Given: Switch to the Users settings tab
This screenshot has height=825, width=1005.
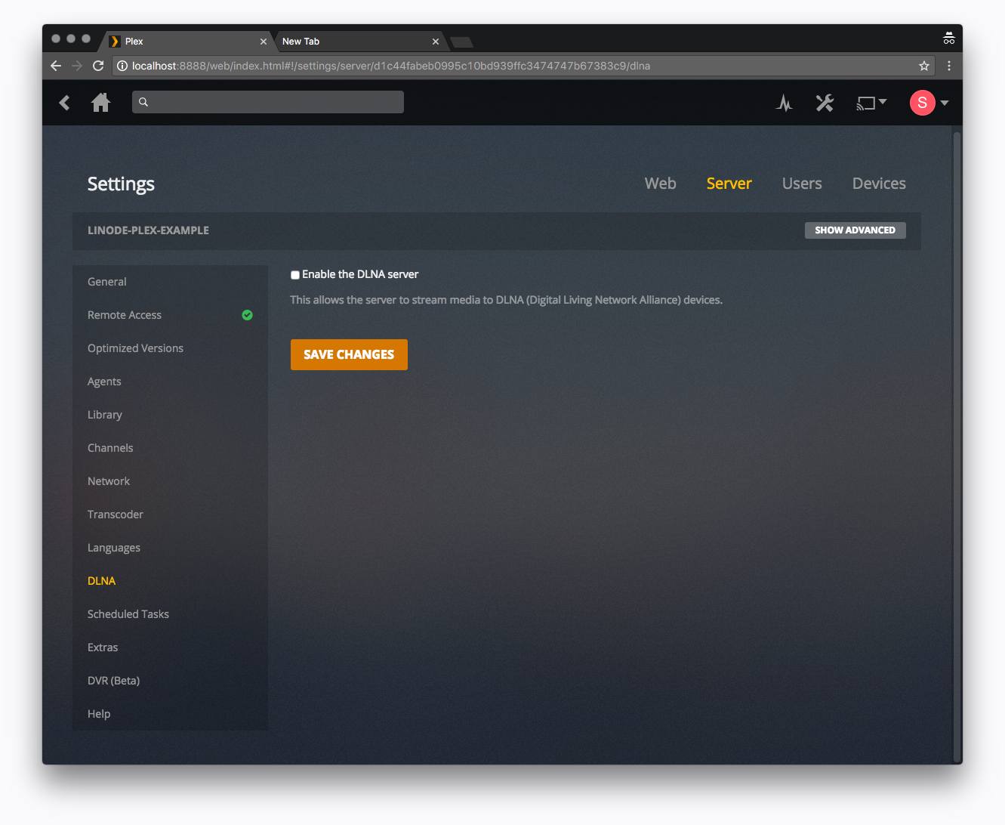Looking at the screenshot, I should pyautogui.click(x=801, y=184).
